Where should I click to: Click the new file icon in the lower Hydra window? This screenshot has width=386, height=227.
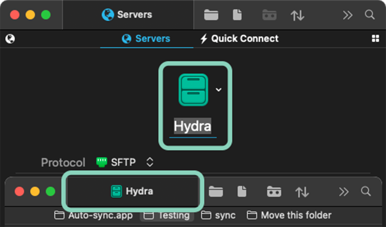click(242, 191)
